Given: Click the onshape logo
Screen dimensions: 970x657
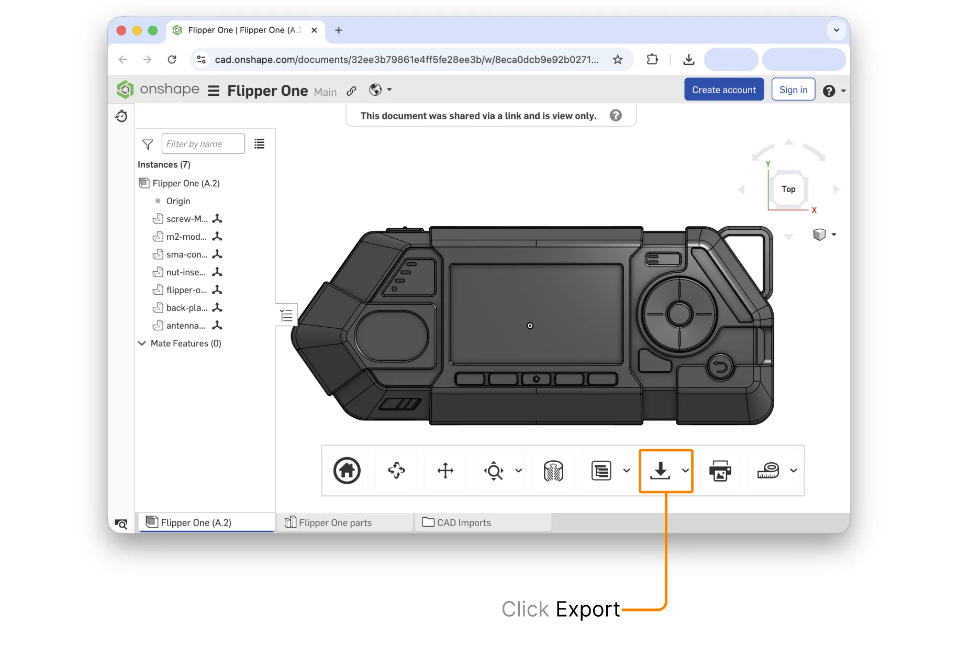Looking at the screenshot, I should click(158, 89).
